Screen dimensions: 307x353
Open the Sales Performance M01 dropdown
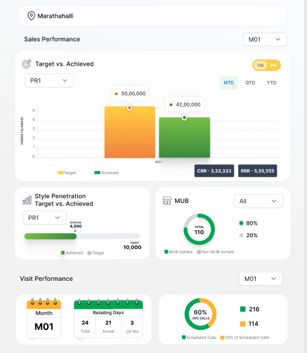pyautogui.click(x=265, y=40)
